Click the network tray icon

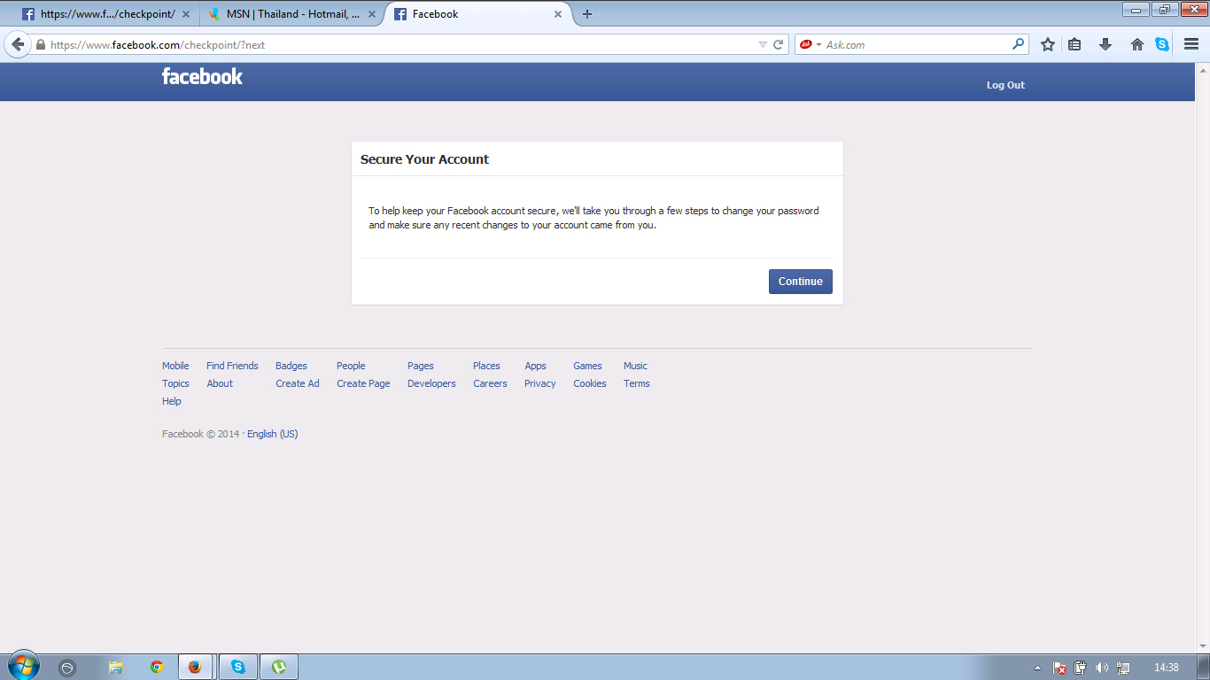[1123, 668]
